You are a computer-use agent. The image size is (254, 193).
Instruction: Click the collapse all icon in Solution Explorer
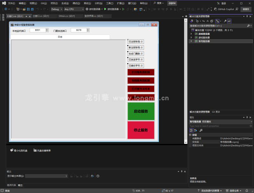pos(208,21)
